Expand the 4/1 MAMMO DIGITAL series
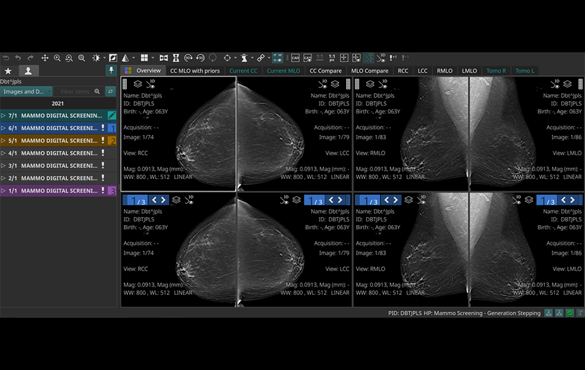Screen dimensions: 585x370 3,153
